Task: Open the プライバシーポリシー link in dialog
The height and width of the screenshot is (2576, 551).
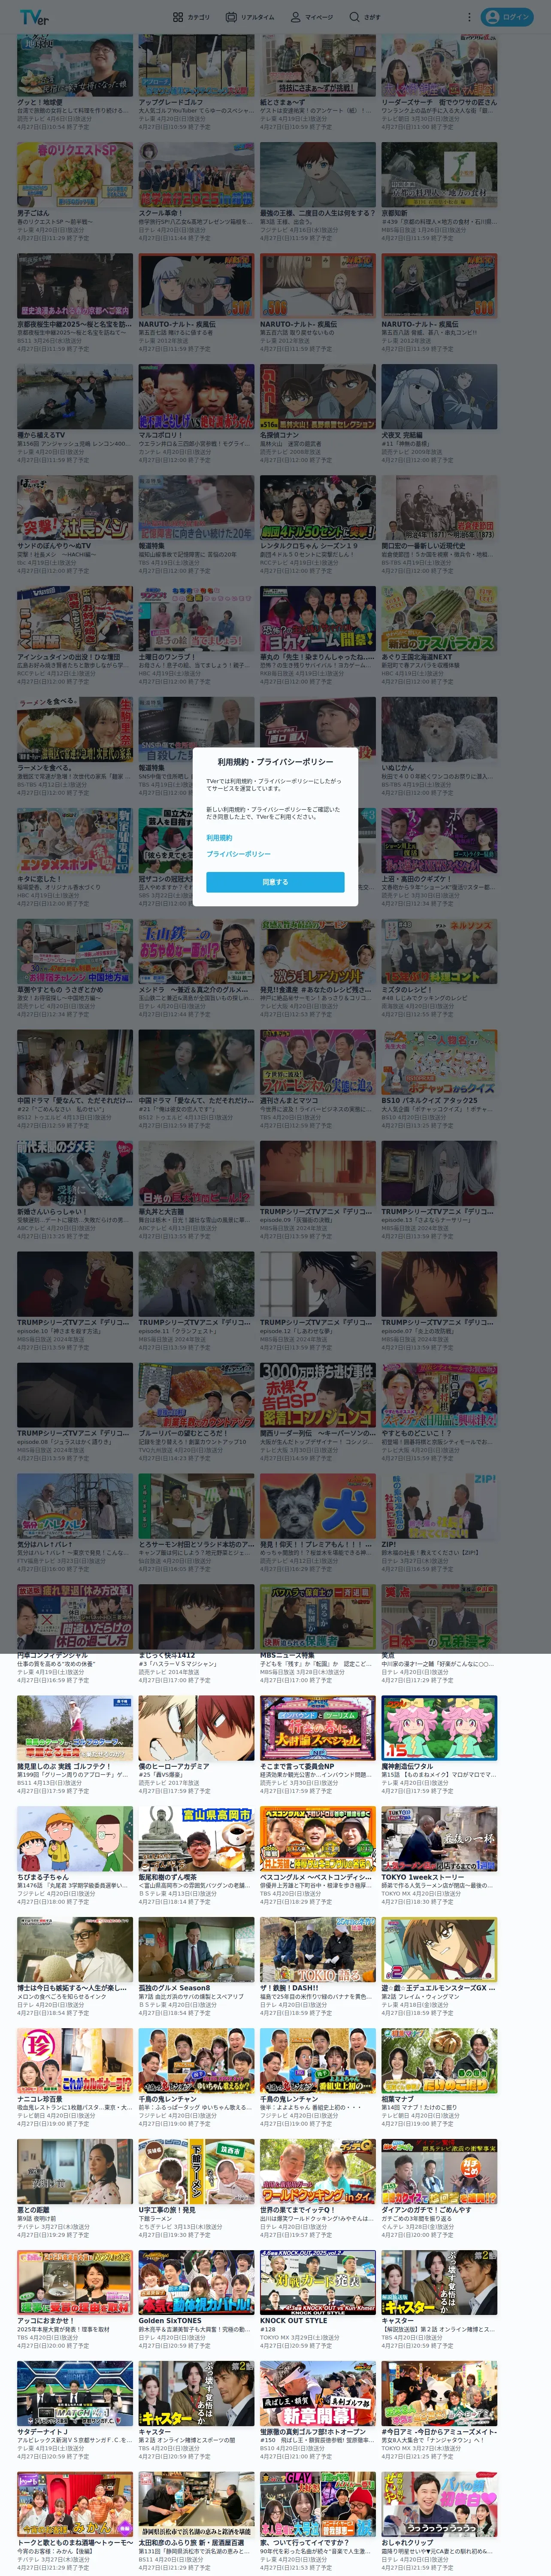Action: [238, 854]
